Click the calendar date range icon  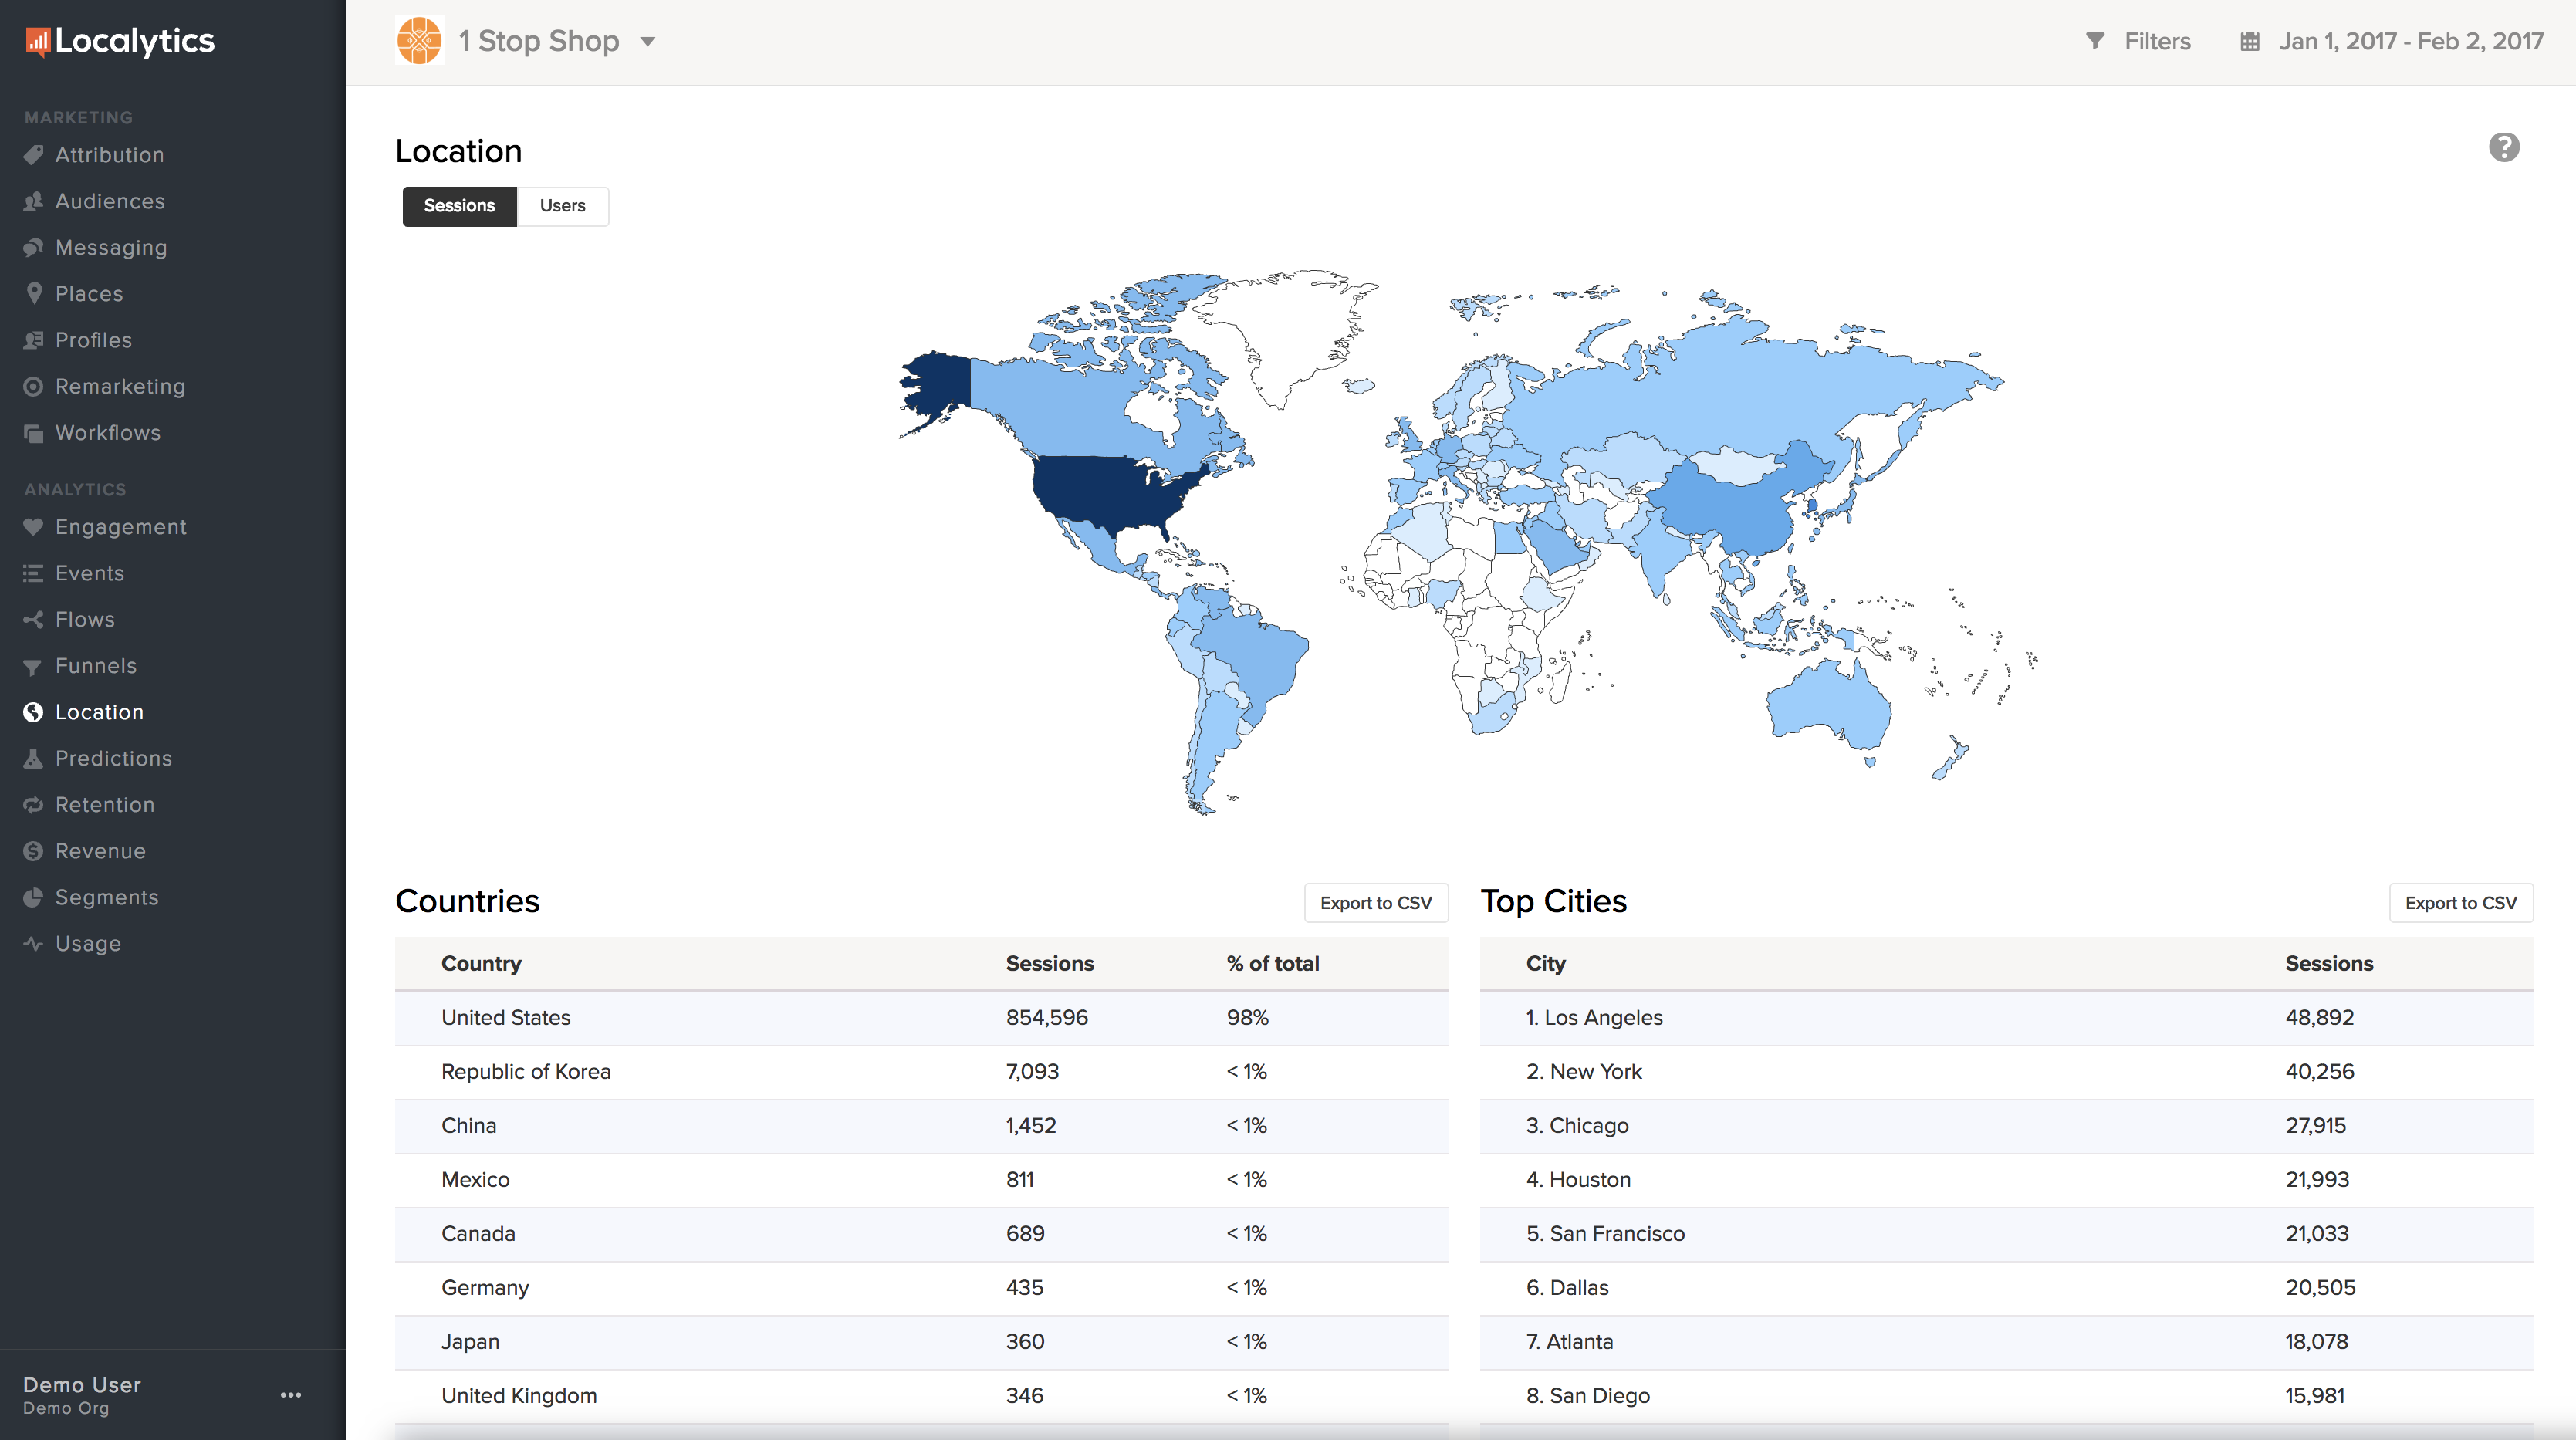click(2249, 42)
